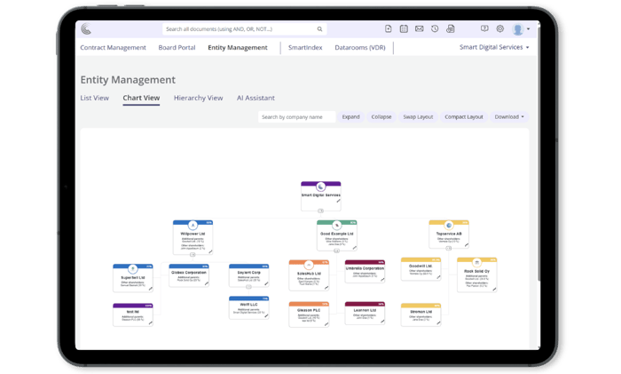Focus the Search by company name field
The width and height of the screenshot is (621, 374).
click(296, 116)
